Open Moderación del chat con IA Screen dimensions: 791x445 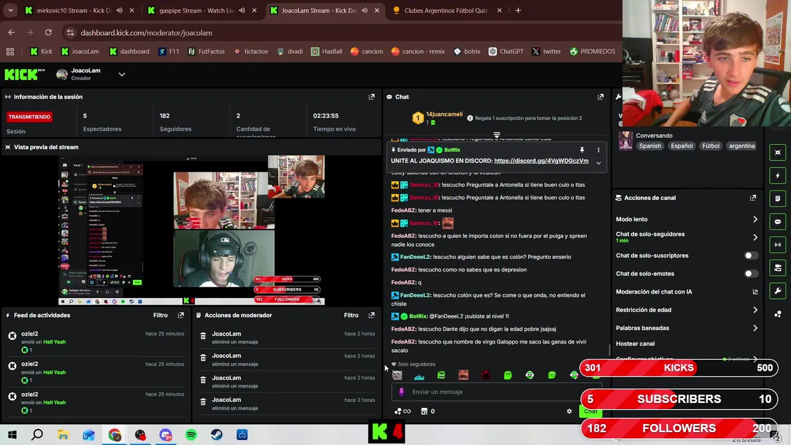pos(687,292)
